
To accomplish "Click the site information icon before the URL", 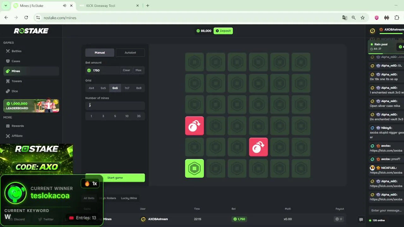I will point(38,18).
